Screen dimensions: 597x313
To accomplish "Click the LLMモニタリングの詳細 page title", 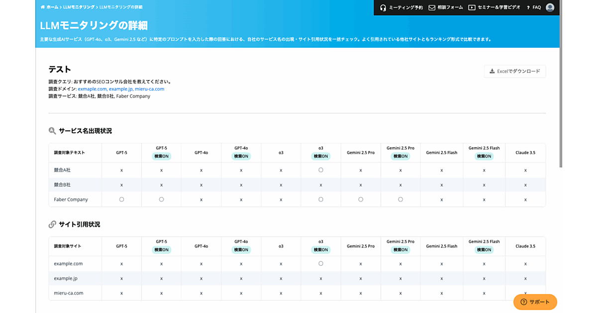I will (94, 25).
